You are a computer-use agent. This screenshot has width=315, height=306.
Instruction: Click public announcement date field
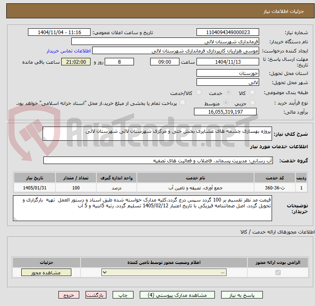[x=59, y=32]
